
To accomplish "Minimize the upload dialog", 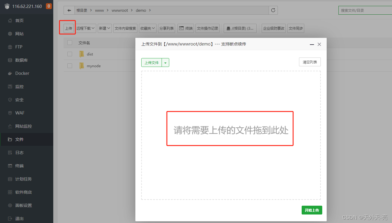I will coord(312,44).
